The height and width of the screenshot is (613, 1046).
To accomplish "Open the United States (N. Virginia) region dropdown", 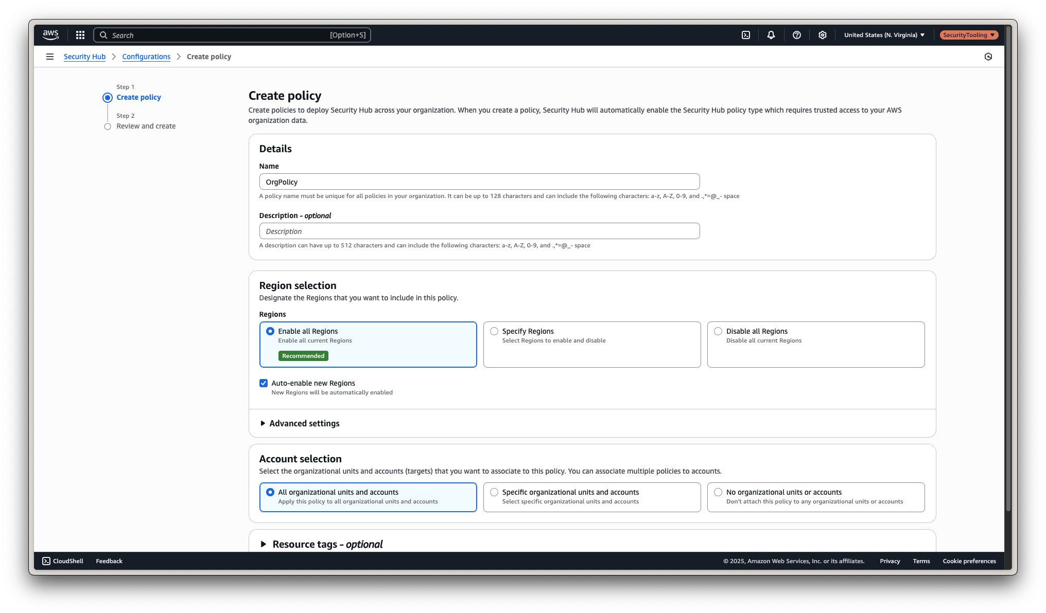I will 884,35.
